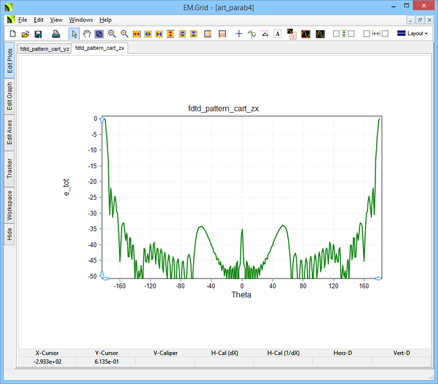Screen dimensions: 438x384
Task: Choose the text annotation 'A' tool
Action: click(x=278, y=33)
